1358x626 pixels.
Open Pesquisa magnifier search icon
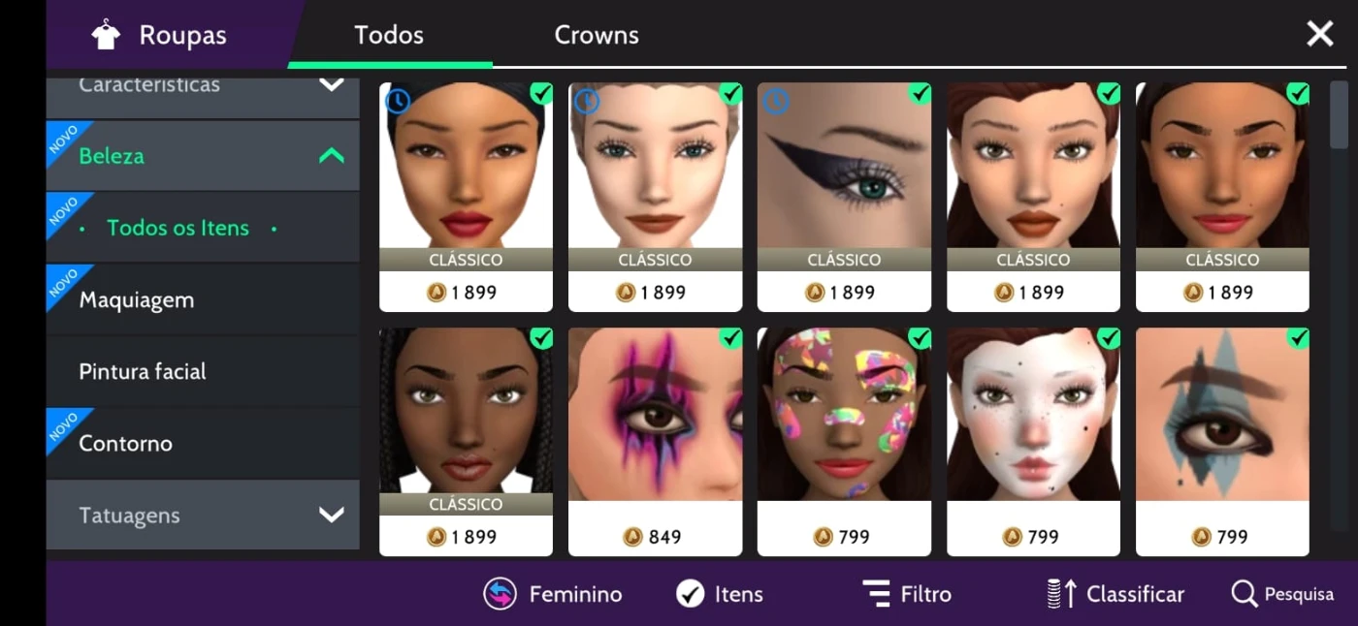click(1245, 594)
